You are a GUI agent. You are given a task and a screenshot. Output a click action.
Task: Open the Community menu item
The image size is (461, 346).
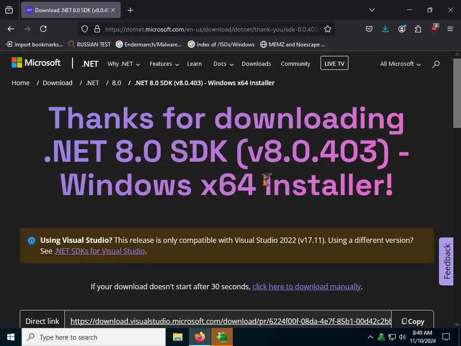pos(295,64)
